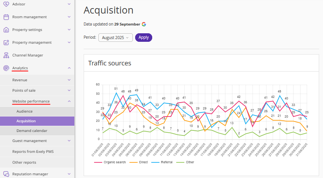Collapse the Website performance section
The height and width of the screenshot is (178, 323).
(69, 101)
